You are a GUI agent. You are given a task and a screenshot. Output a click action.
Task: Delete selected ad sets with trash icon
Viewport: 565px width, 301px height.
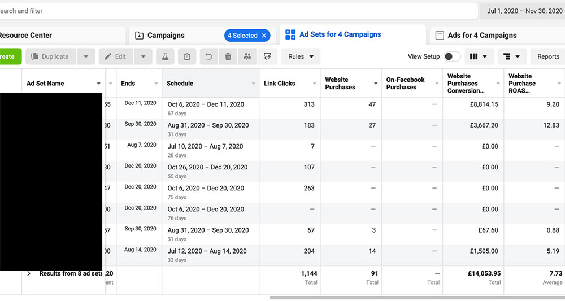point(228,56)
